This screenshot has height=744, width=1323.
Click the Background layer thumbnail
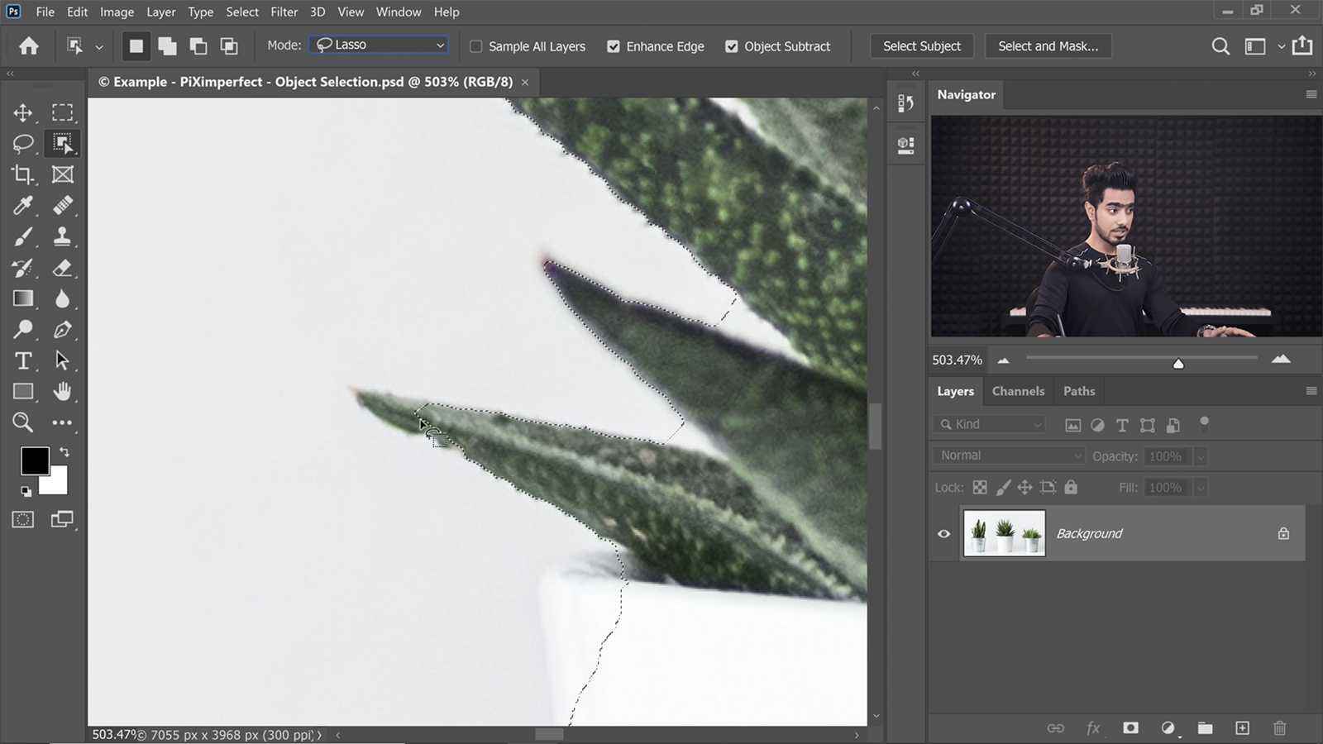[1005, 533]
